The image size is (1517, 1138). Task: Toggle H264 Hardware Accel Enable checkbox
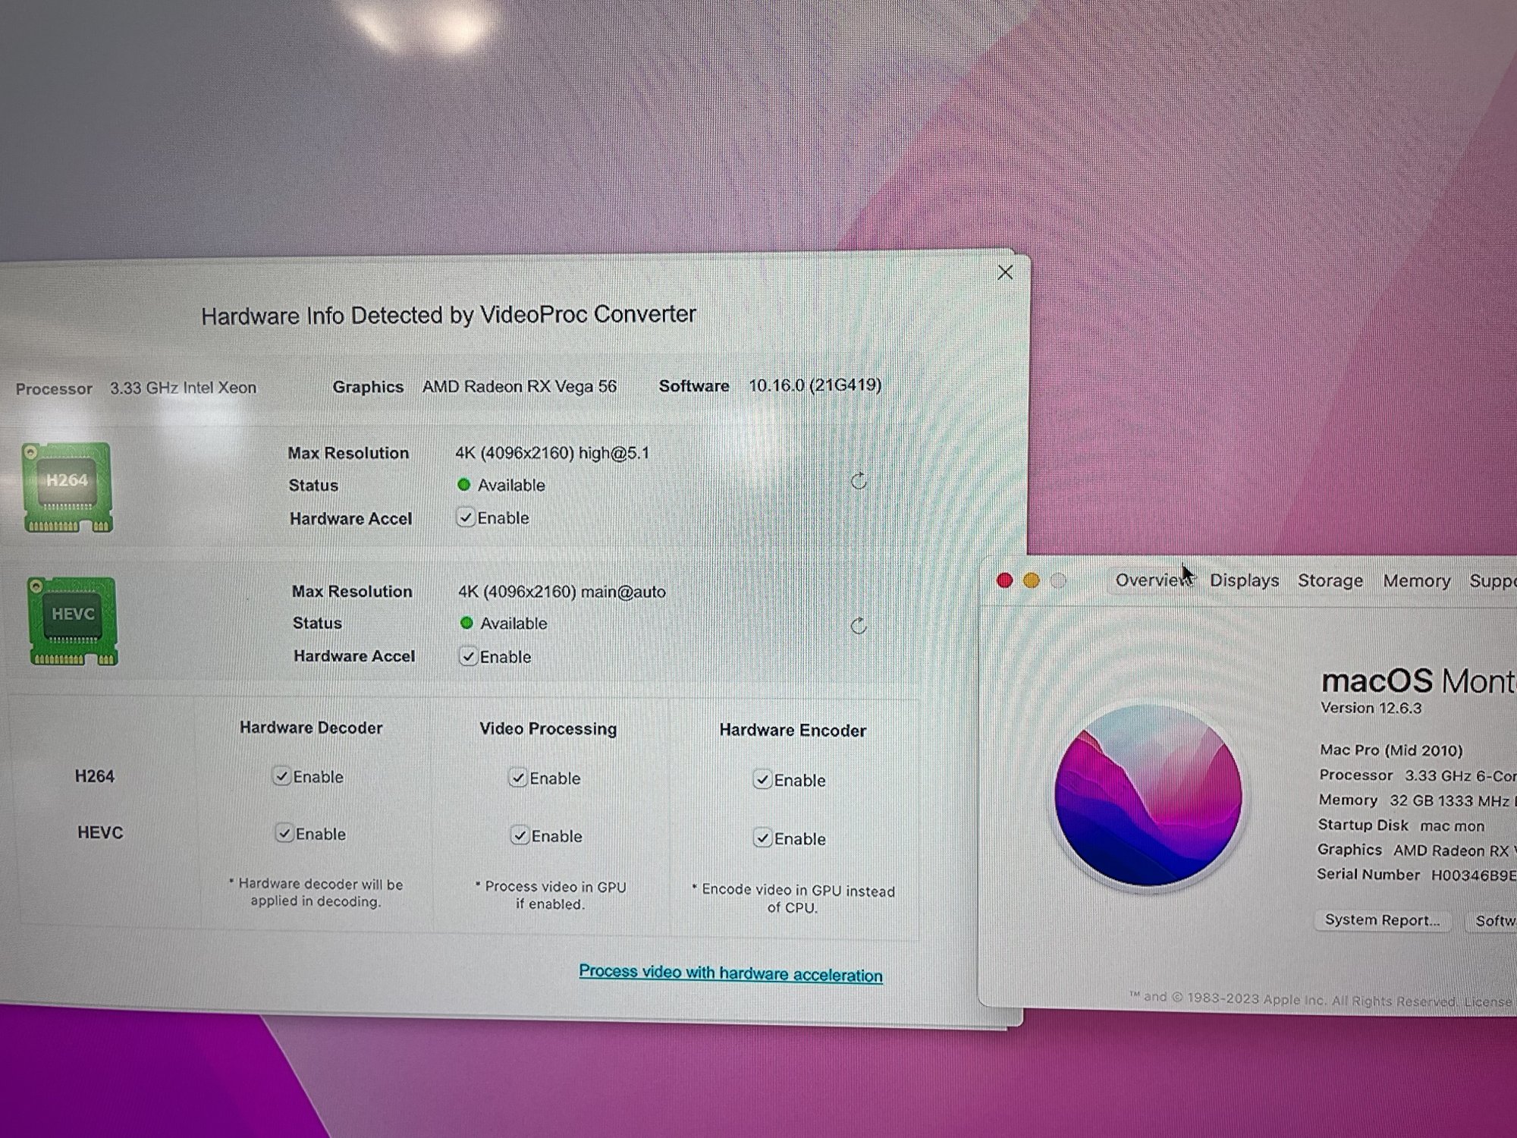pyautogui.click(x=465, y=518)
